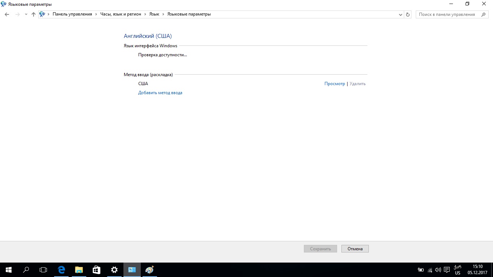493x277 pixels.
Task: Navigate to Язык breadcrumb
Action: point(154,14)
